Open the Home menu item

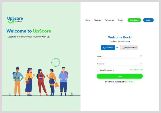tap(88, 20)
